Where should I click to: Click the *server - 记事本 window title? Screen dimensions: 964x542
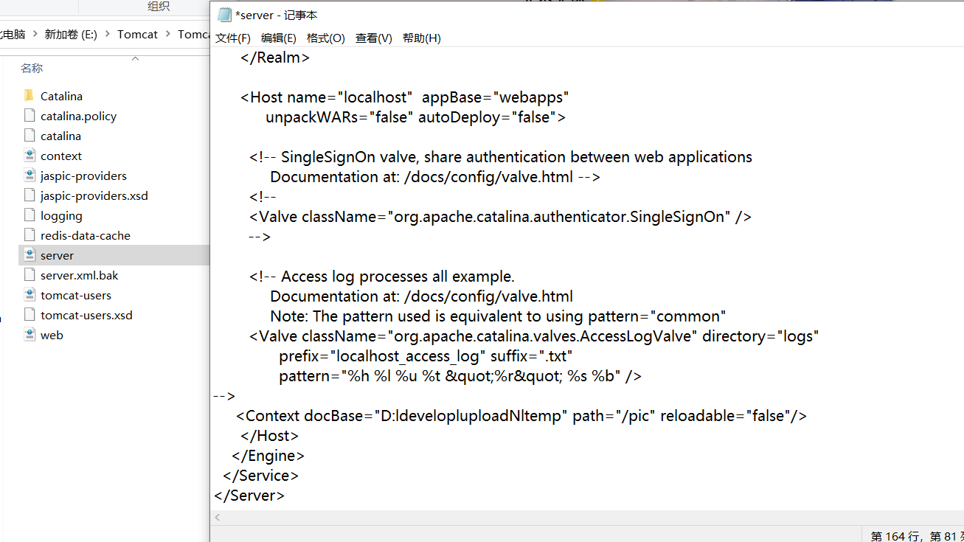click(276, 15)
